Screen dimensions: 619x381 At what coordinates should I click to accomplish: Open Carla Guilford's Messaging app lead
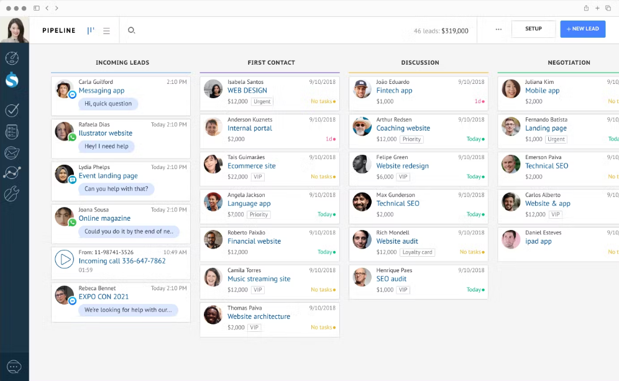(101, 91)
